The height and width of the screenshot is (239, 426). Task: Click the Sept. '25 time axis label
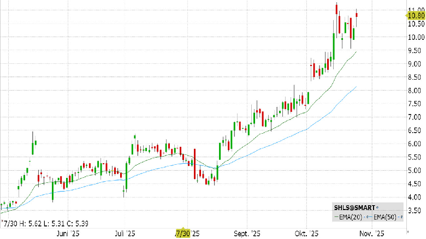tap(247, 234)
